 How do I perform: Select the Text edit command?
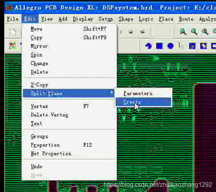pos(69,123)
